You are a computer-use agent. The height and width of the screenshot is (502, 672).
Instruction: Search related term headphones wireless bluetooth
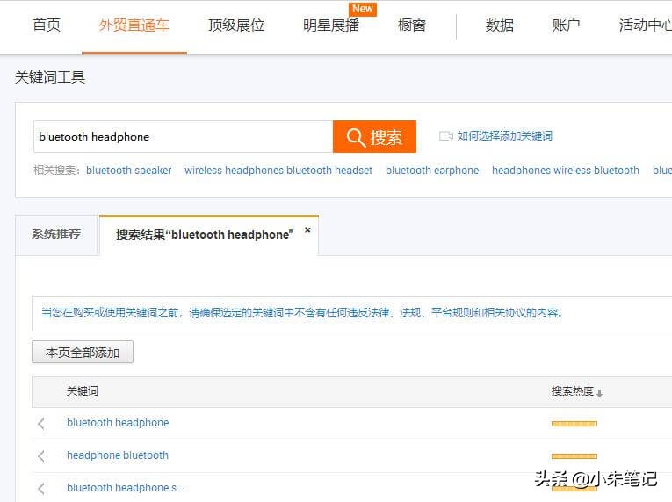point(566,171)
